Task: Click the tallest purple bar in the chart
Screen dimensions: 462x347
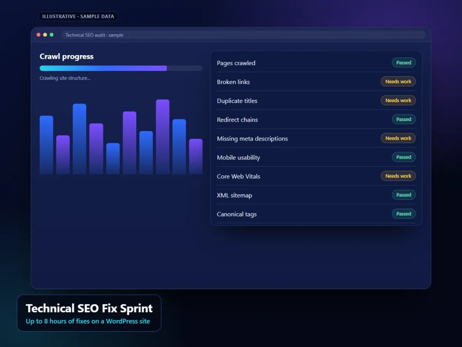Action: pyautogui.click(x=162, y=137)
